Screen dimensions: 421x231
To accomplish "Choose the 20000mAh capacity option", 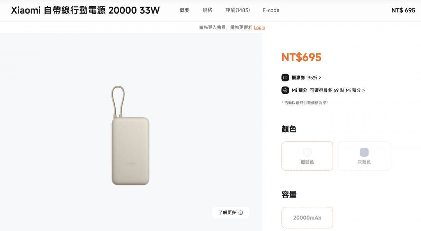I will pos(307,218).
